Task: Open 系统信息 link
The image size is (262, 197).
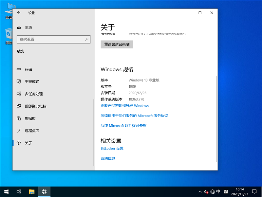Action: click(x=108, y=158)
